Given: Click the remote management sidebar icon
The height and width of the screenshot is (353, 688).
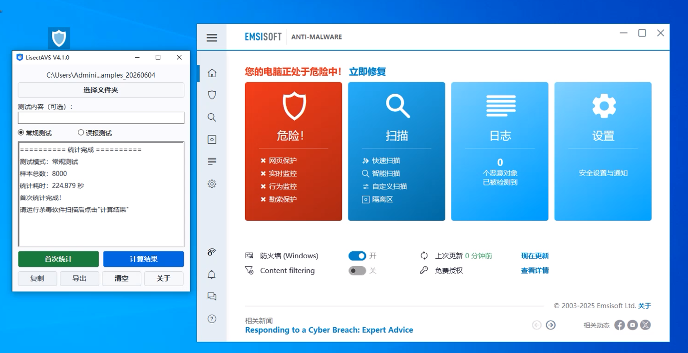Looking at the screenshot, I should 212,252.
